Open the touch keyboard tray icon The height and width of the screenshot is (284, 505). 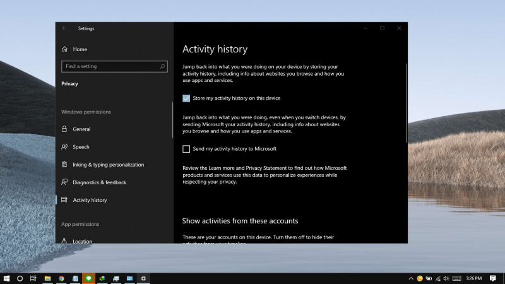456,278
